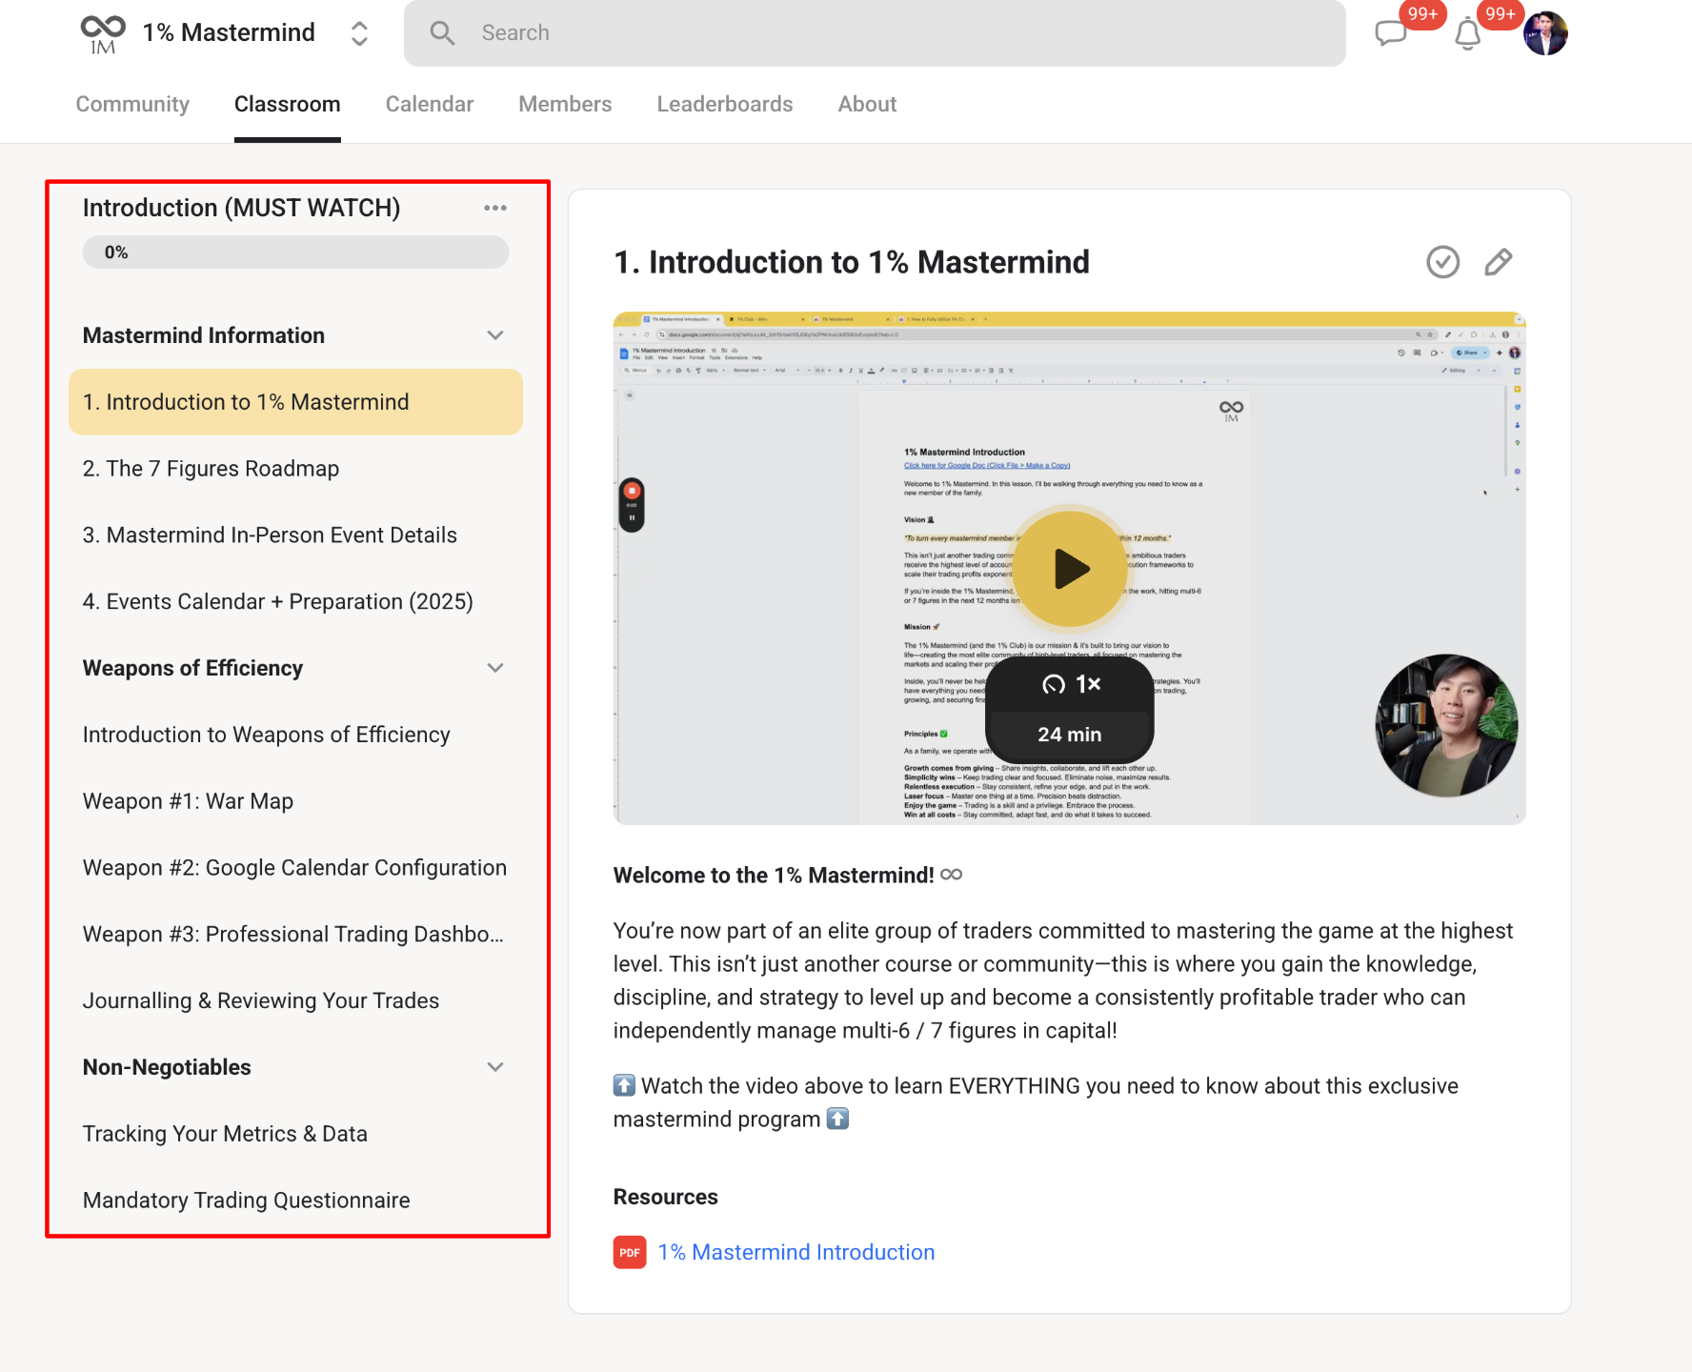Open Tracking Your Metrics & Data lesson
1692x1372 pixels.
pos(296,1134)
